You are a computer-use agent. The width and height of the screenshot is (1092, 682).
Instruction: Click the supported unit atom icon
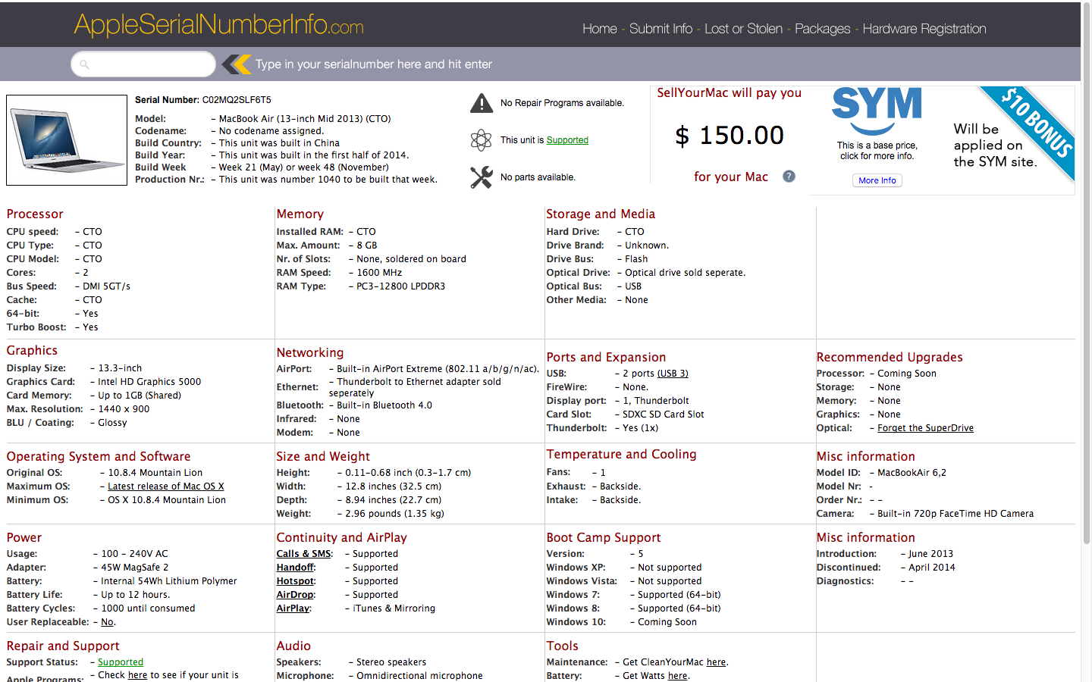(482, 140)
